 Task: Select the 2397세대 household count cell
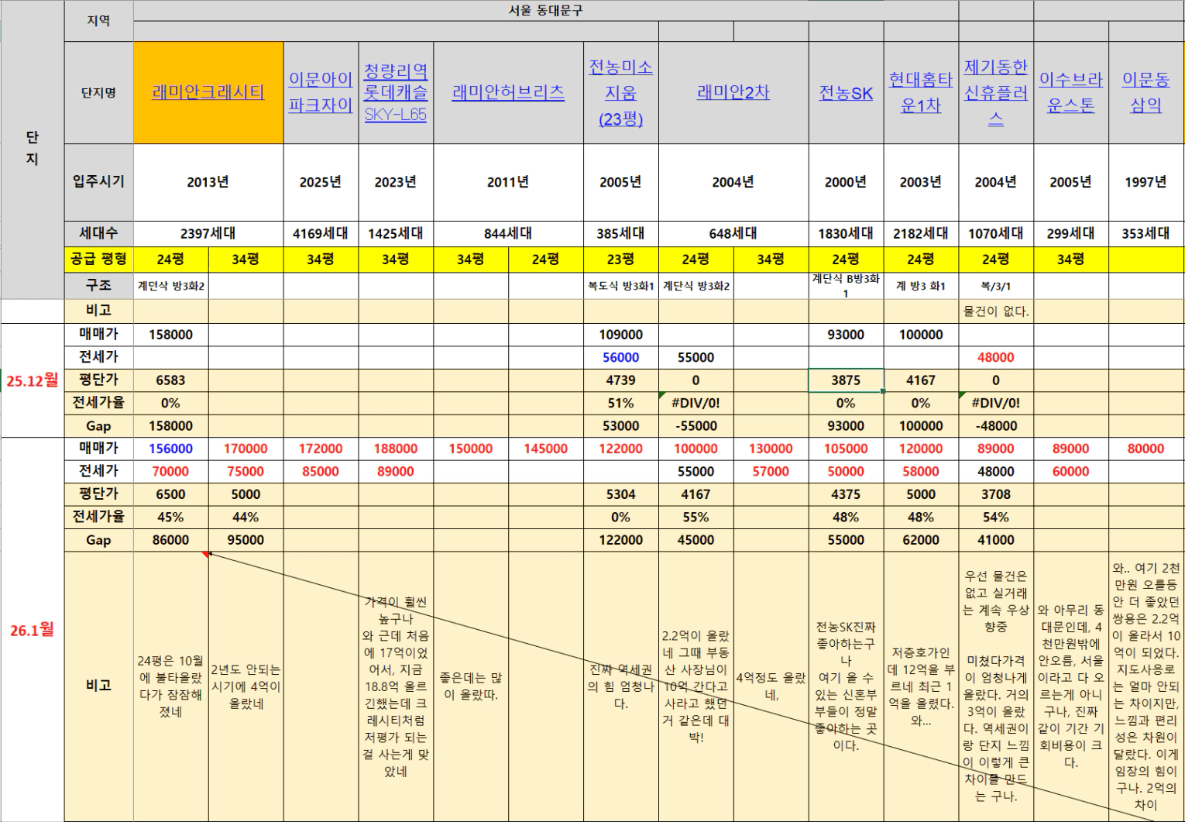click(208, 233)
